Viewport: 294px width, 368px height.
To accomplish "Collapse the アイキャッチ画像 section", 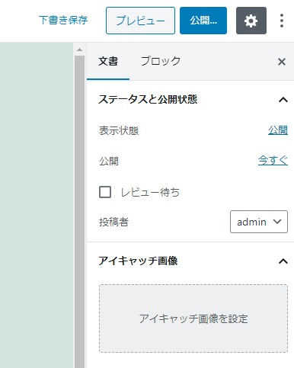I will coord(283,261).
